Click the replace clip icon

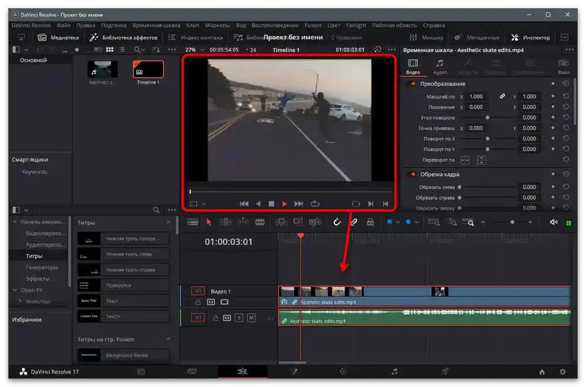[314, 223]
